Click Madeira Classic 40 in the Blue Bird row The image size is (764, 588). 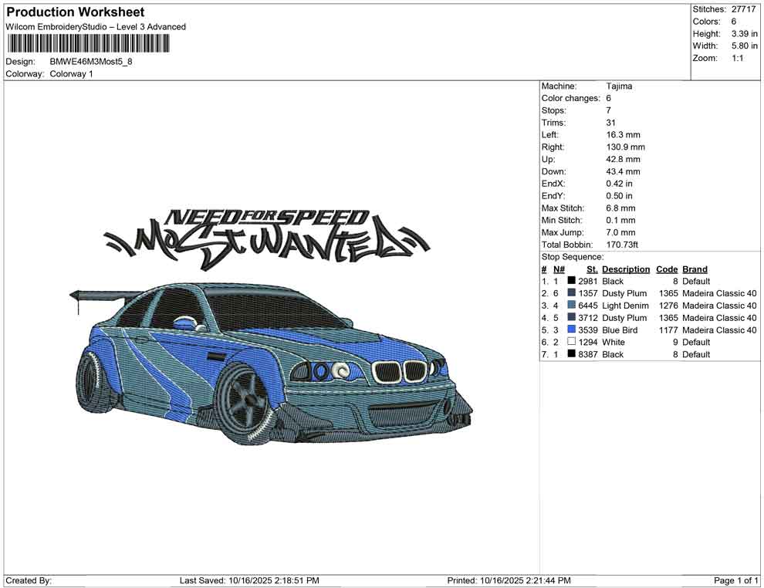coord(720,329)
